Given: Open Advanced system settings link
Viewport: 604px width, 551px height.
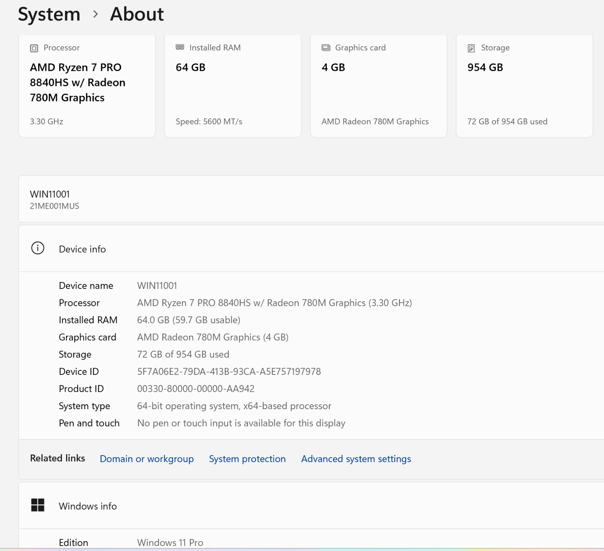Looking at the screenshot, I should [x=356, y=459].
